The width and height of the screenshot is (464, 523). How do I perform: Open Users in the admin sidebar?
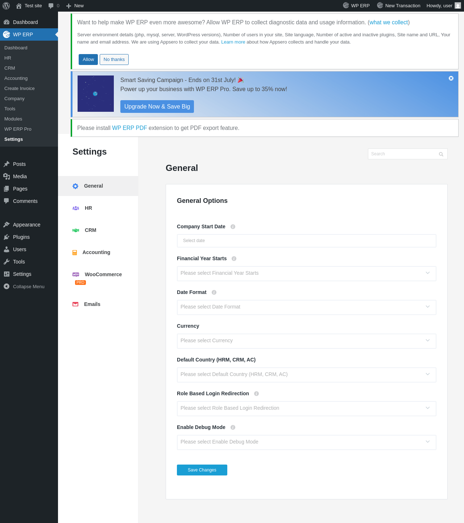[29, 249]
